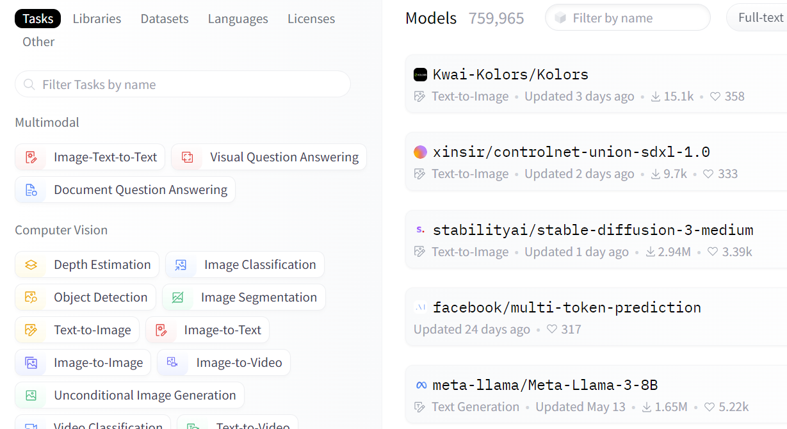Click the 2.94M downloads count
The width and height of the screenshot is (787, 429).
675,252
